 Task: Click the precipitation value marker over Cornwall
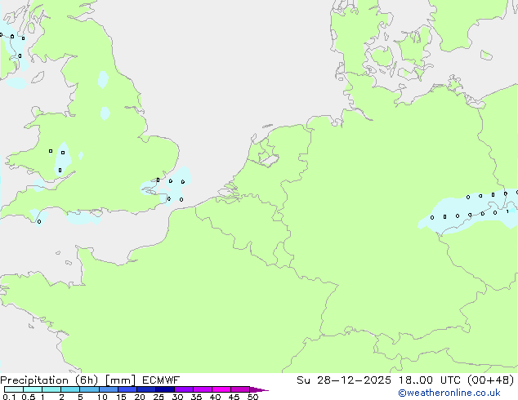[x=39, y=221]
